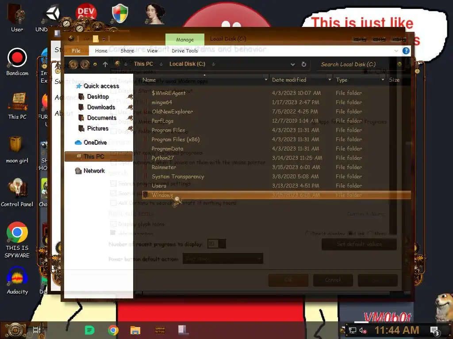Select the System Transparency folder row

click(x=276, y=177)
